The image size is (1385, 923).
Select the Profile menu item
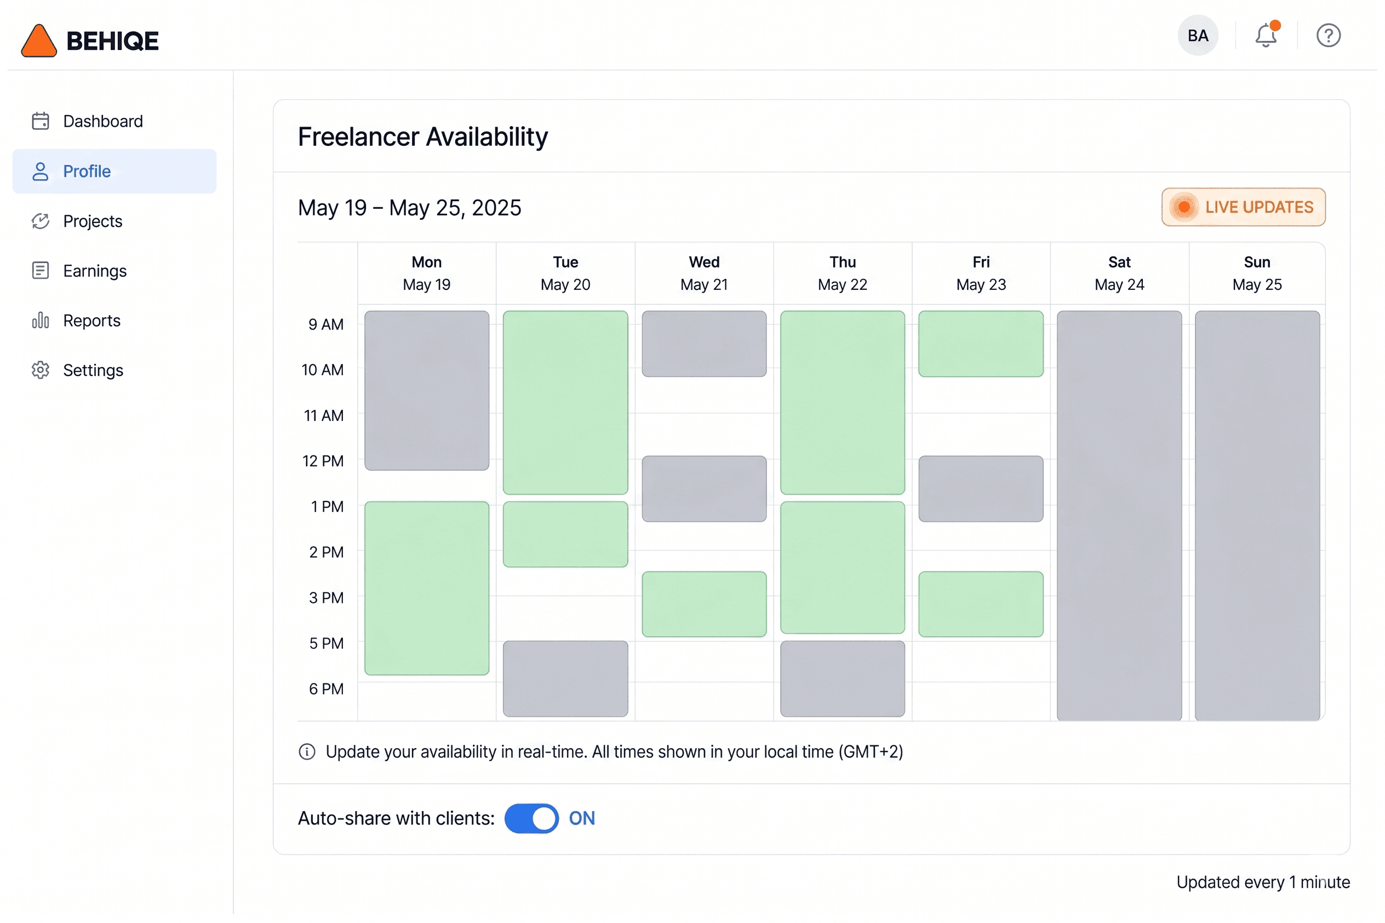(114, 172)
